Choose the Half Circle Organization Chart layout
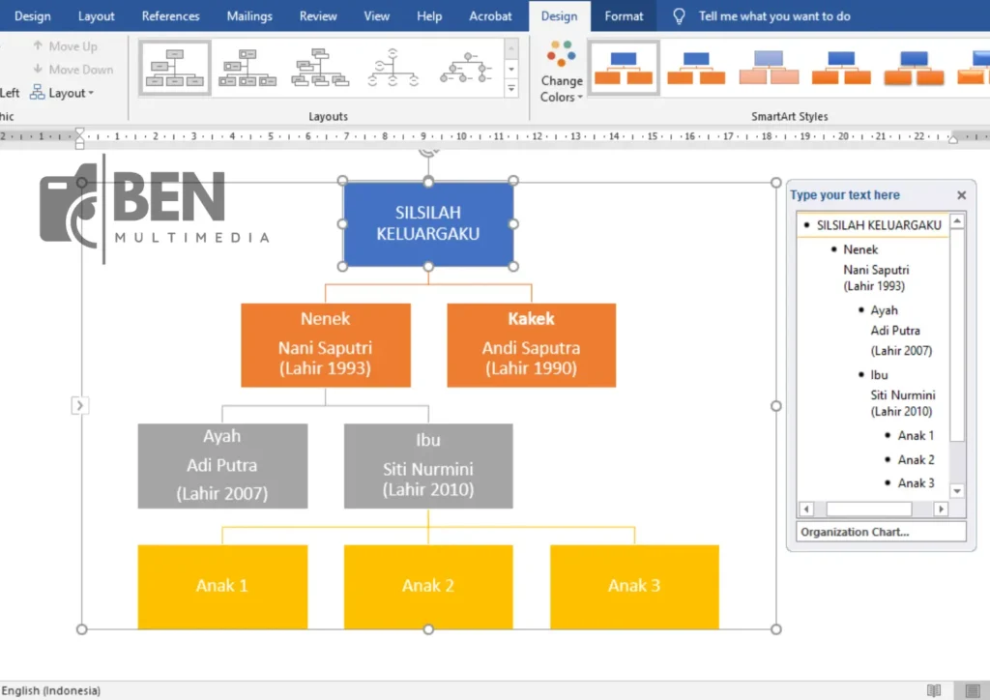 (393, 68)
